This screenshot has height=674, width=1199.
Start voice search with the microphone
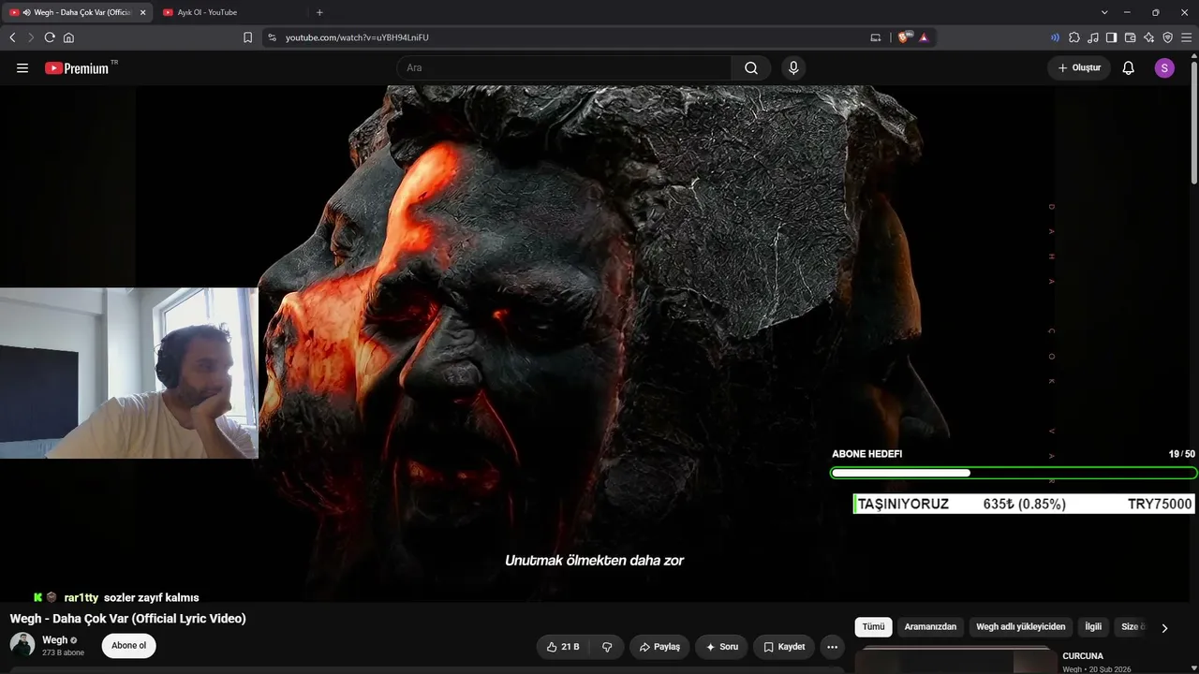793,68
